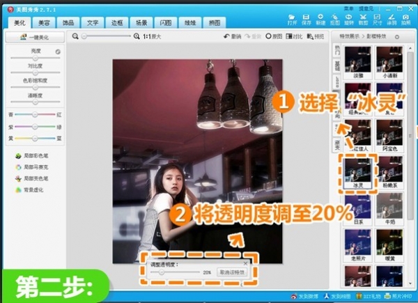
Task: Click the 原图 original image button
Action: point(274,36)
